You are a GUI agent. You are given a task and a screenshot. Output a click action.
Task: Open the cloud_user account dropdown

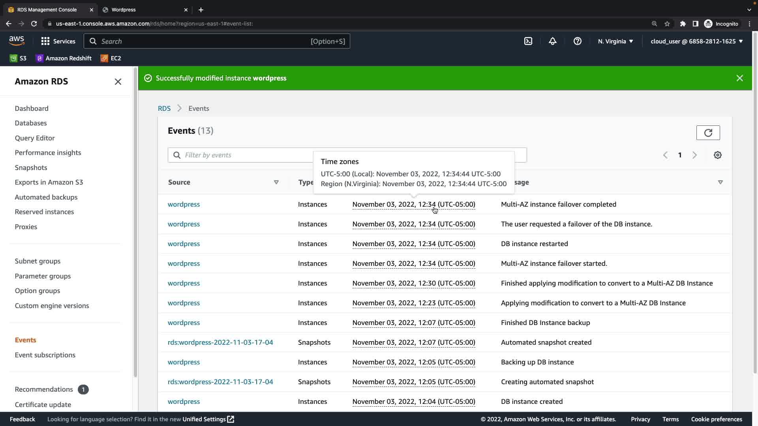(x=696, y=41)
